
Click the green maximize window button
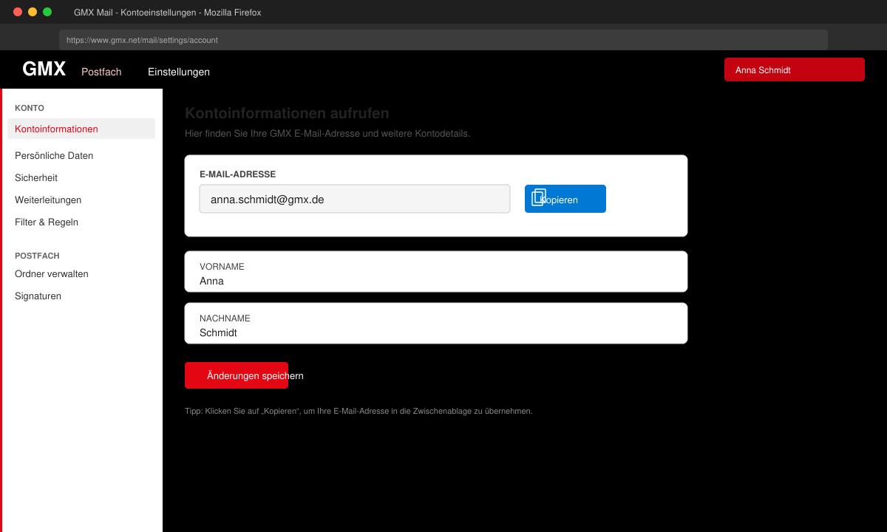tap(47, 12)
